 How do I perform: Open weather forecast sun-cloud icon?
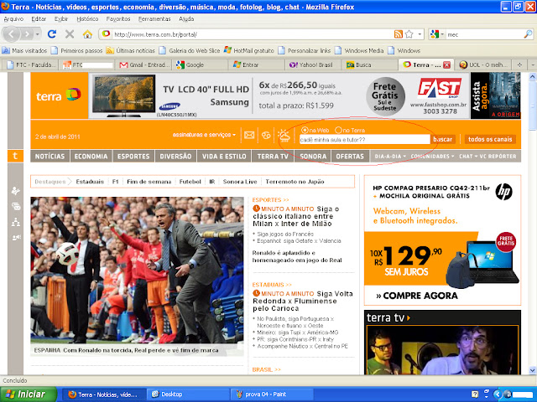pyautogui.click(x=284, y=136)
